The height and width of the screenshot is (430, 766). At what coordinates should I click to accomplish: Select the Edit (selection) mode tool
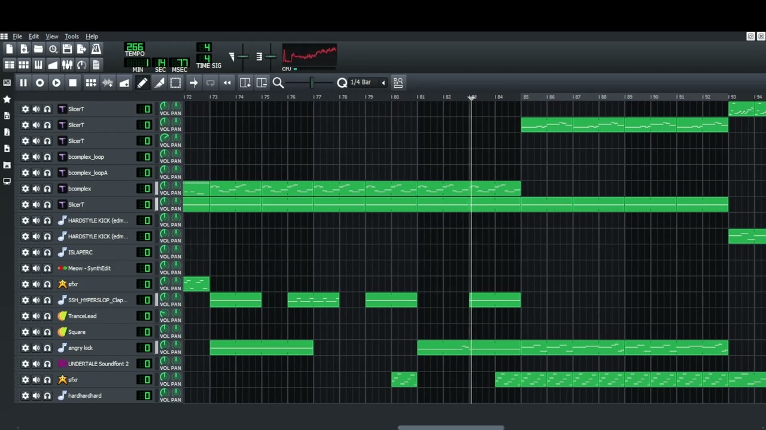(175, 82)
